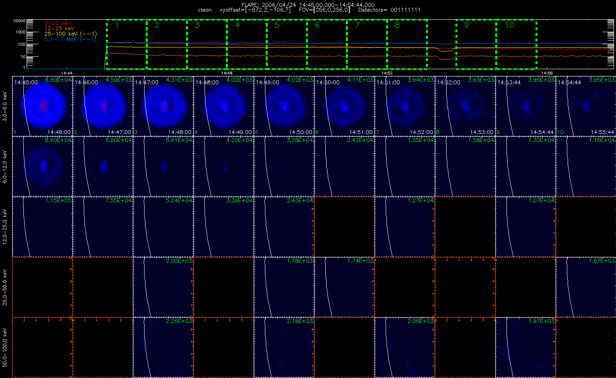Click the orange '12-25 keV' legend entry

(59, 29)
